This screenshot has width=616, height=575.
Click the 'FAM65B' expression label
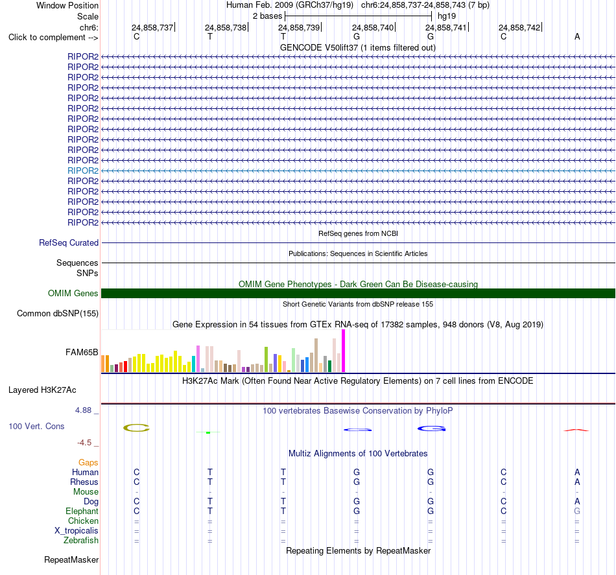click(x=82, y=352)
